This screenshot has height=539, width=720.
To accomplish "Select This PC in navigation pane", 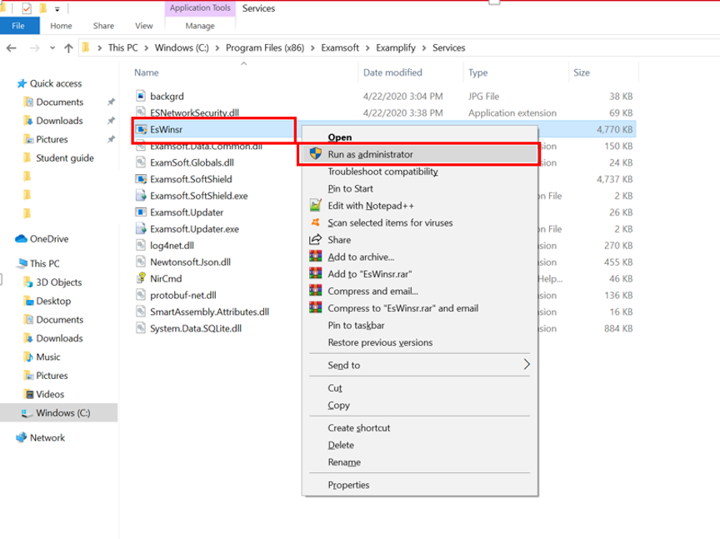I will 44,263.
